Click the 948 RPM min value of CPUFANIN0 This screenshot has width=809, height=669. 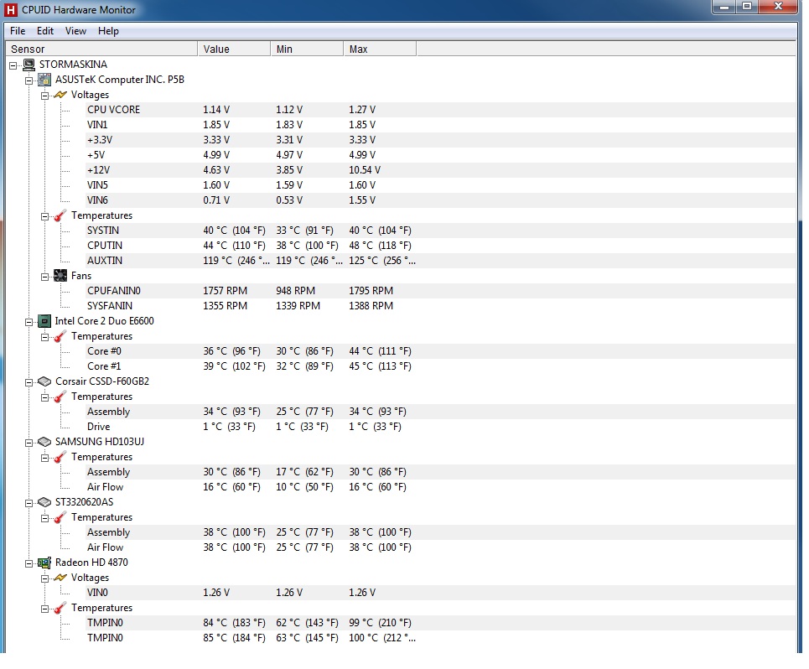click(x=295, y=291)
